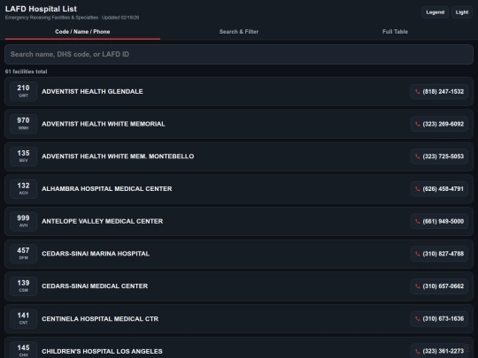The width and height of the screenshot is (478, 358).
Task: Open the Legend button
Action: click(435, 12)
